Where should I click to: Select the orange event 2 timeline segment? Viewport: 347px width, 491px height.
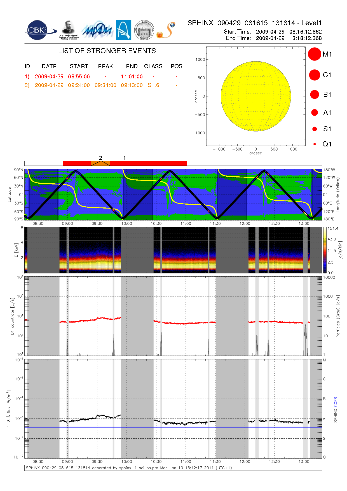pos(100,163)
